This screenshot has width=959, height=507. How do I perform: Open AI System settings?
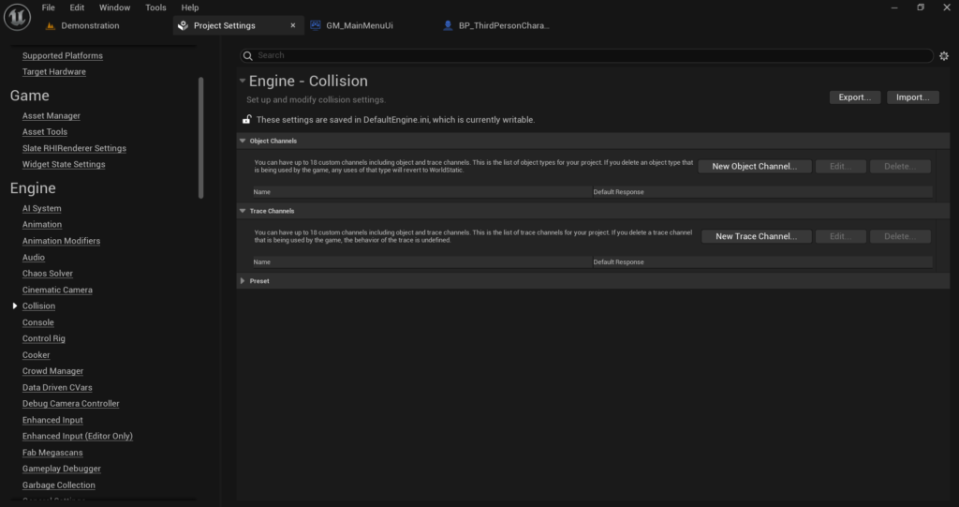tap(41, 208)
